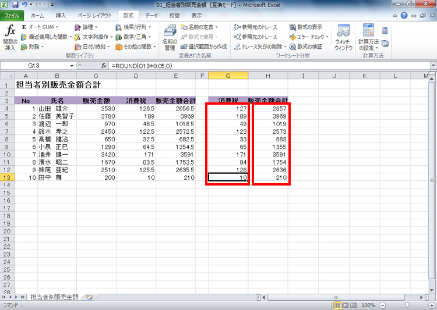Expand Define Name dropdown arrow
Viewport: 437px width, 310px height.
[217, 27]
